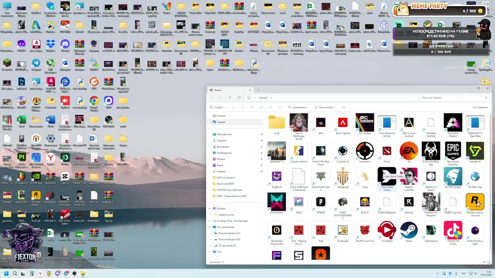The width and height of the screenshot is (495, 278).
Task: Refresh the Games folder view
Action: click(239, 98)
